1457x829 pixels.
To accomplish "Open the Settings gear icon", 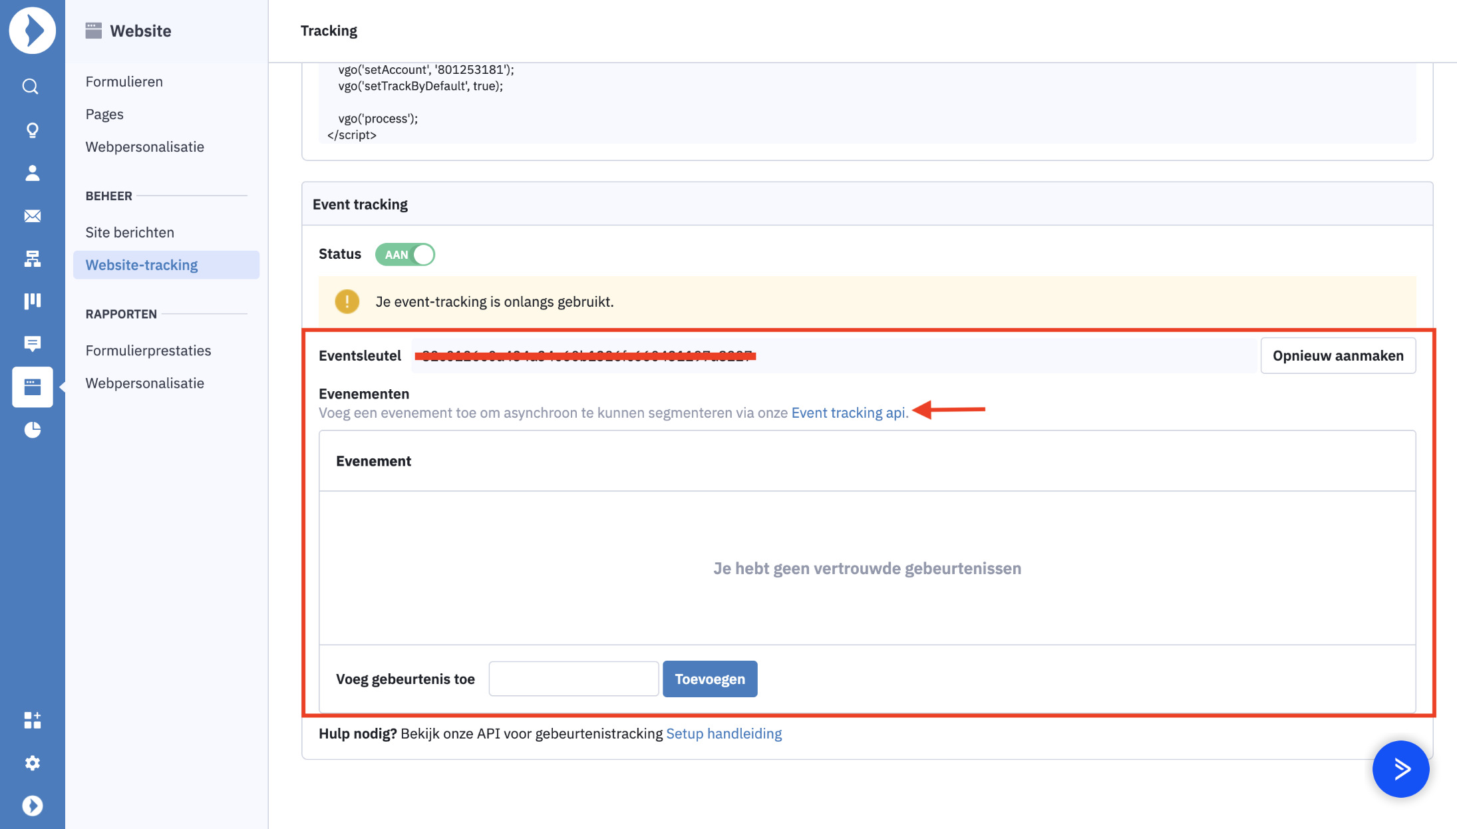I will coord(32,762).
